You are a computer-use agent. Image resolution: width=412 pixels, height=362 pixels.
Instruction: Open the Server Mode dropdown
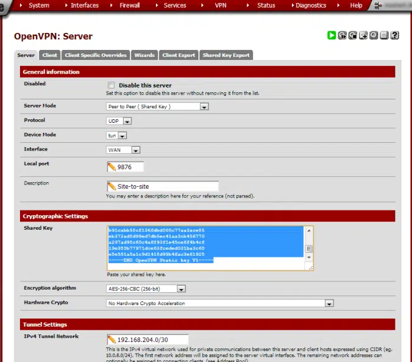(204, 107)
